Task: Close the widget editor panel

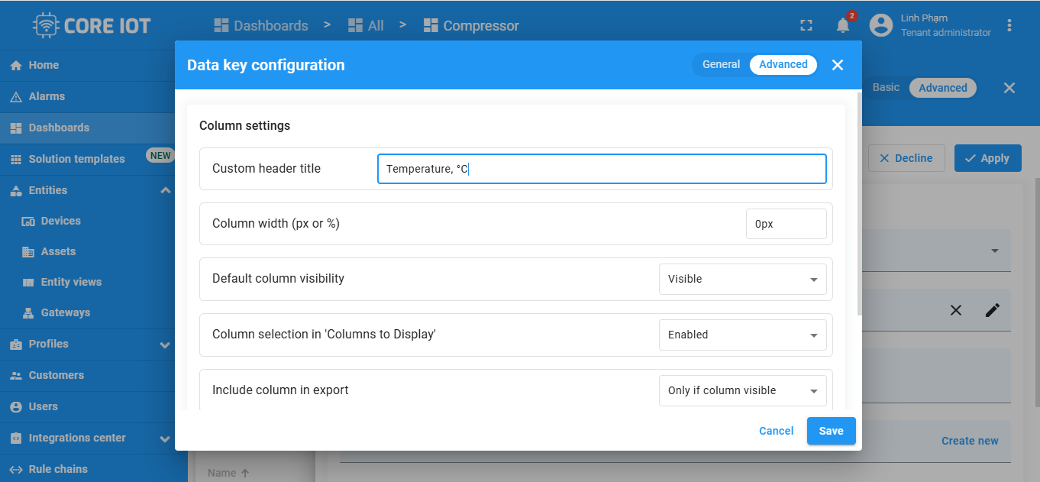Action: coord(1009,88)
